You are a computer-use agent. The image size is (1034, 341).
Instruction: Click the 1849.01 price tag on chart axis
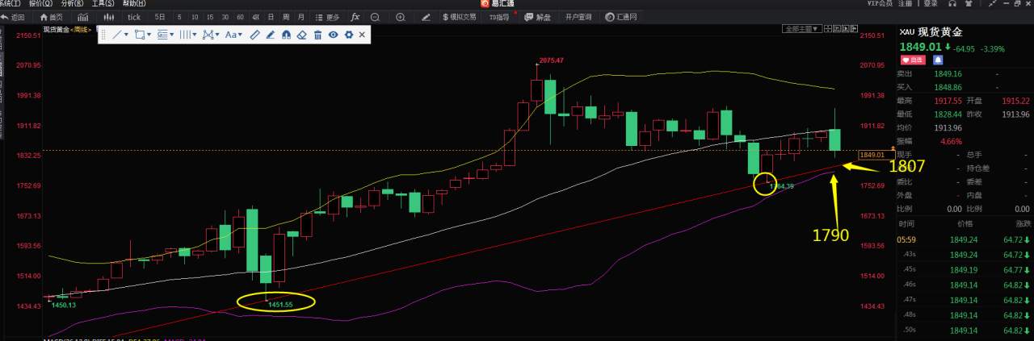[x=876, y=154]
